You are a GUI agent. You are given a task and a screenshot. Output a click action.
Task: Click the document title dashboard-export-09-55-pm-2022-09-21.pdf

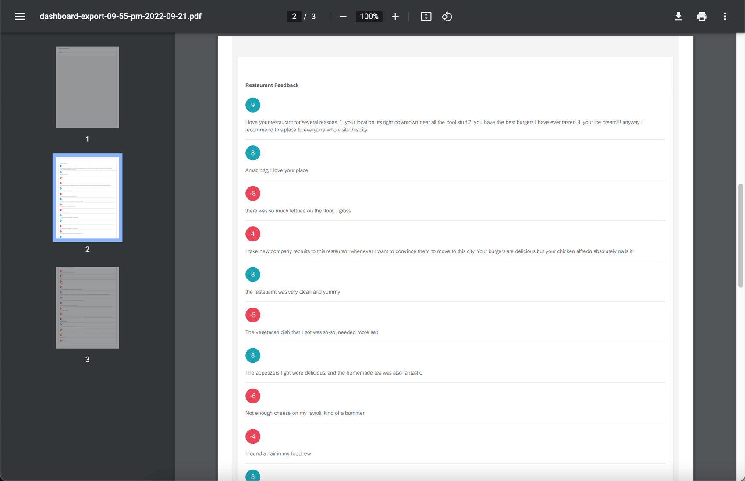120,16
